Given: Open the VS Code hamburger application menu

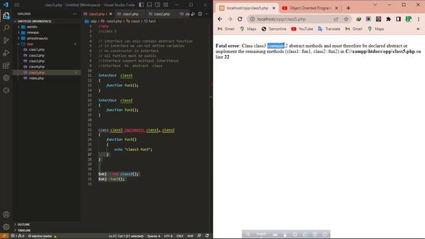Looking at the screenshot, I should pyautogui.click(x=17, y=5).
